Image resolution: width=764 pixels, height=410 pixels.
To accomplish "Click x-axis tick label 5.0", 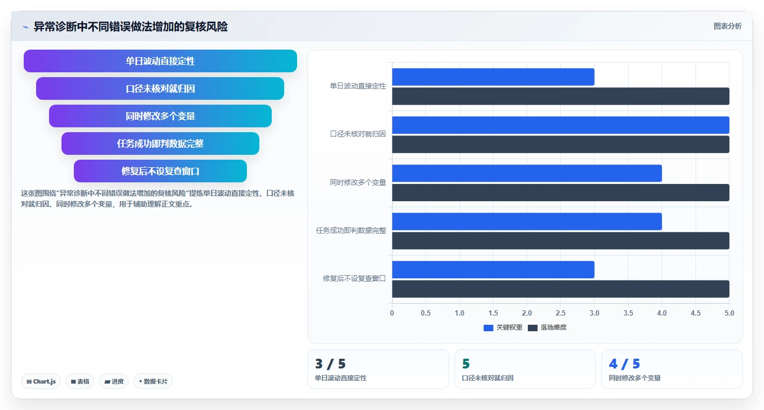I will (x=729, y=313).
